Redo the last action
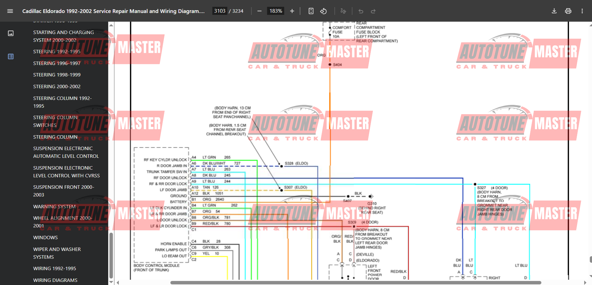Screen dimensions: 592x285 coord(373,11)
